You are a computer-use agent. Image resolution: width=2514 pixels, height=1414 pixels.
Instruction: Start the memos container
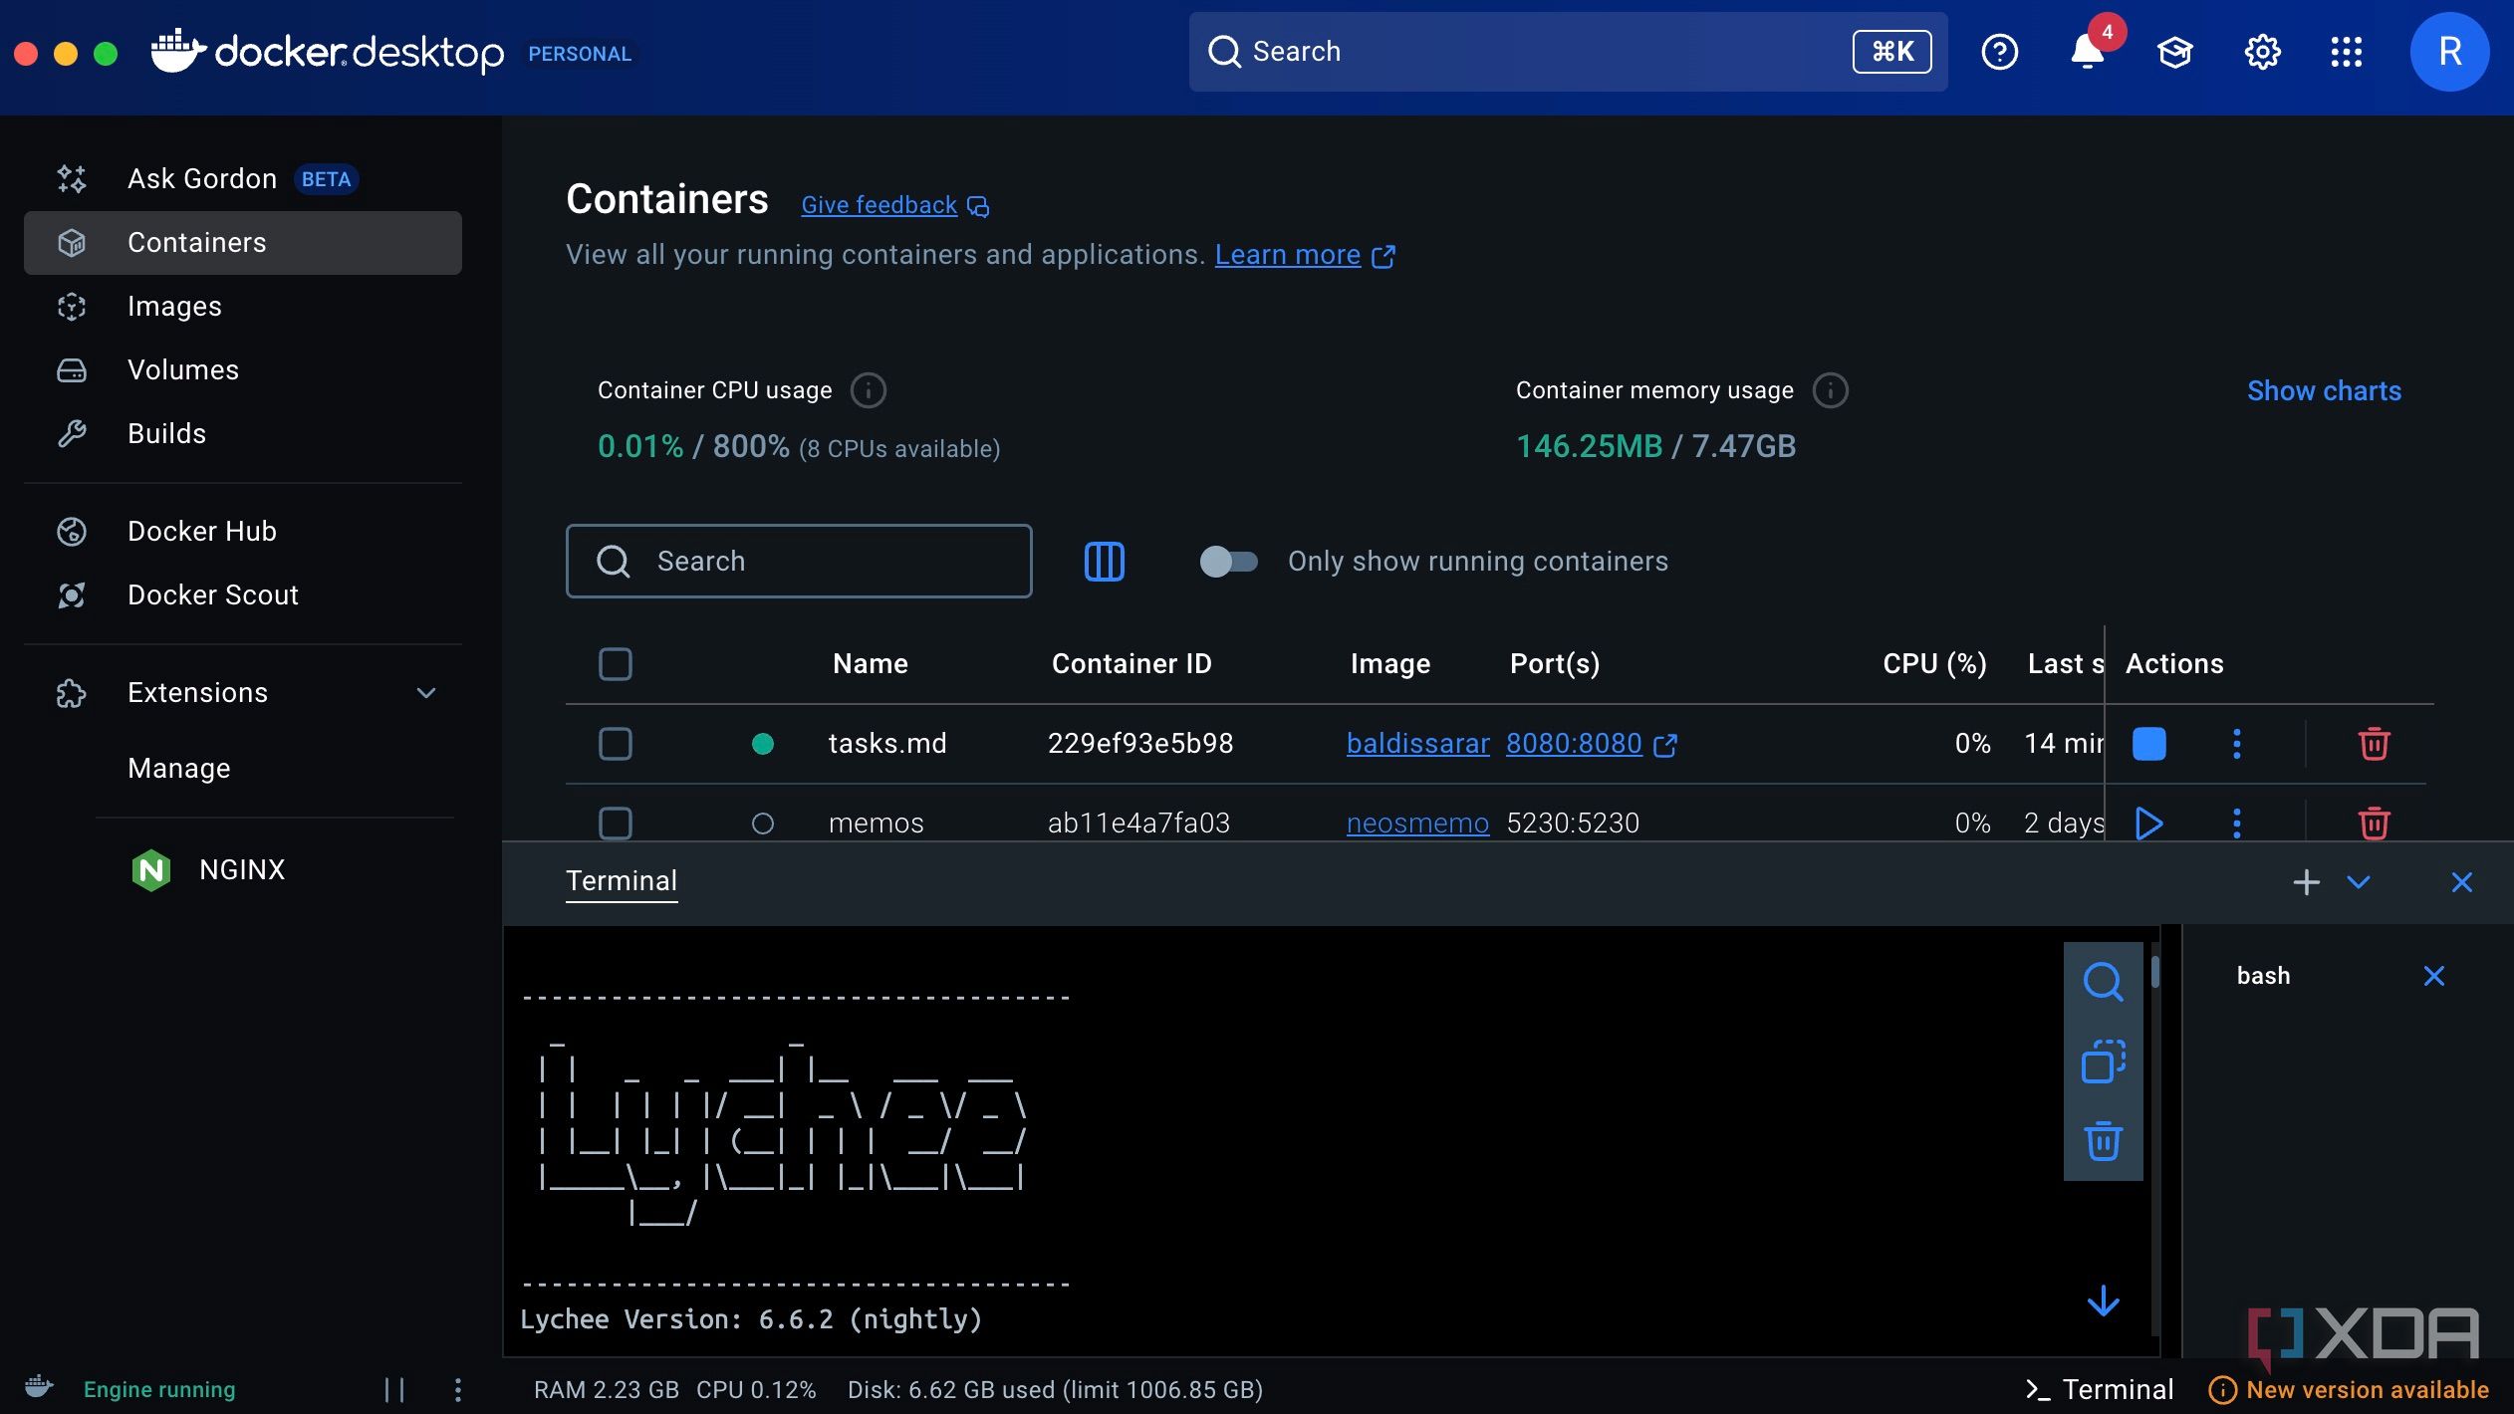coord(2148,824)
